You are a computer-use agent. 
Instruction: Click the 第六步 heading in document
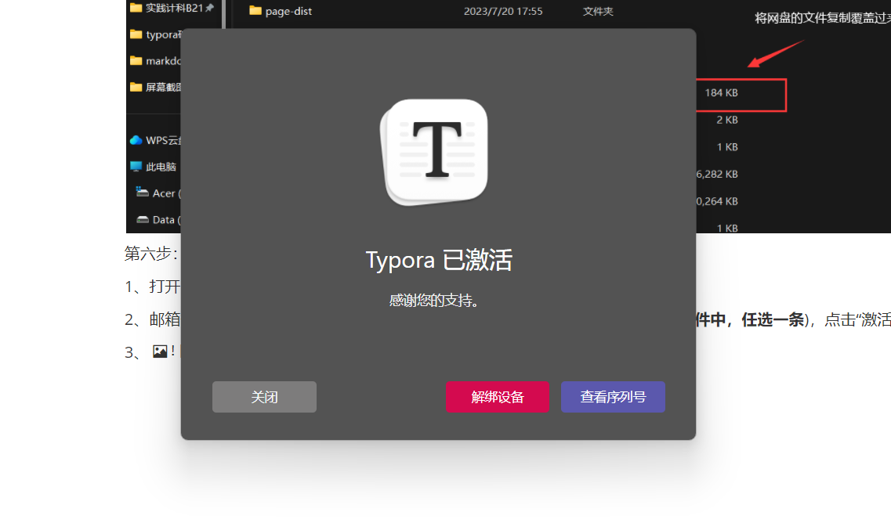pyautogui.click(x=151, y=253)
